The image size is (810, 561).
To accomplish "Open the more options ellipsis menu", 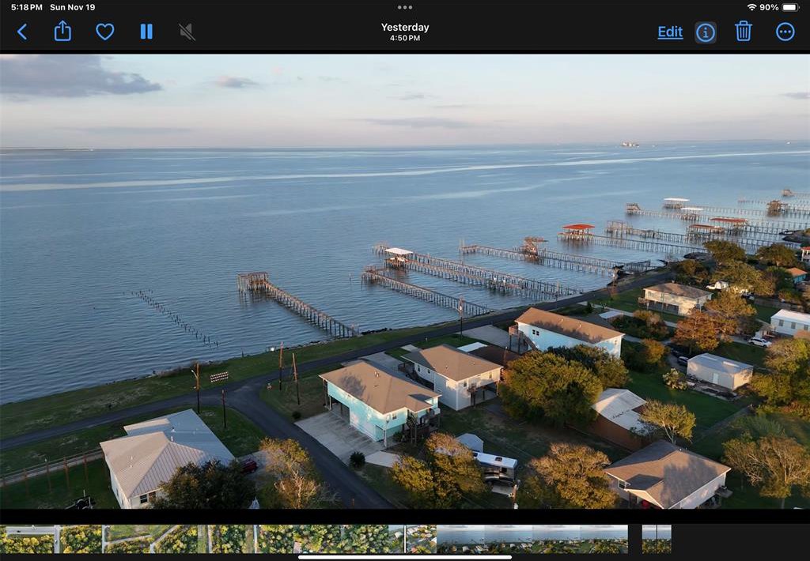I will [x=785, y=32].
